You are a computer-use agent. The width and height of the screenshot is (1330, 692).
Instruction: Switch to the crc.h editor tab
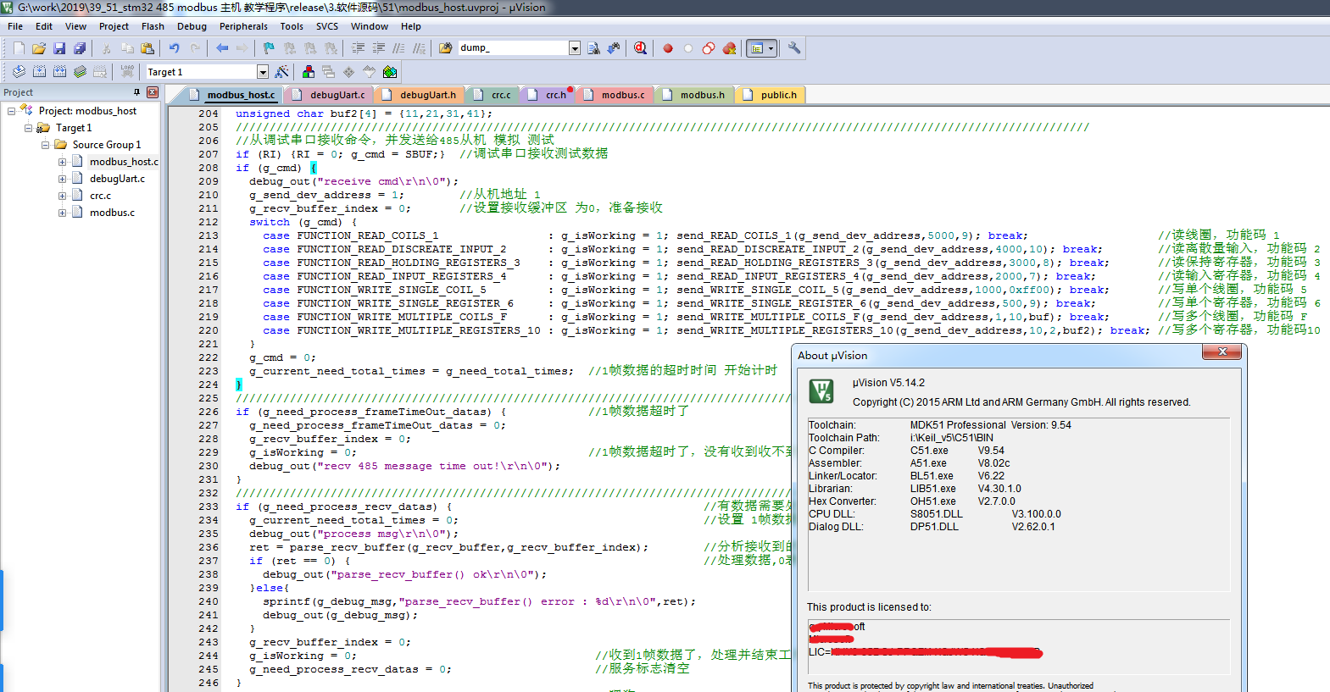(548, 95)
